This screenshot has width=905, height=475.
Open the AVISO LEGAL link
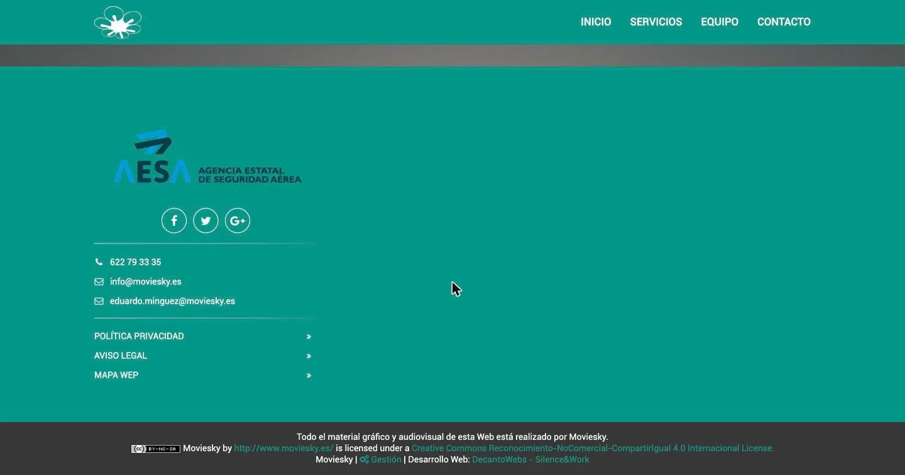pyautogui.click(x=121, y=356)
